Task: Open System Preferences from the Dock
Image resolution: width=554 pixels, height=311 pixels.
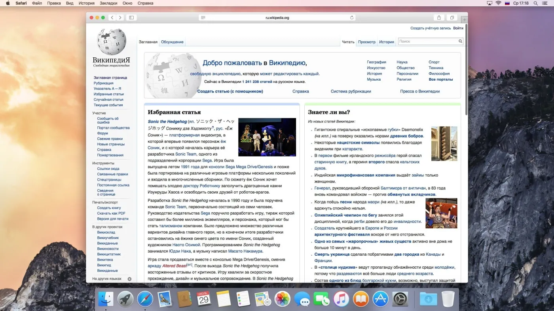Action: (x=400, y=299)
